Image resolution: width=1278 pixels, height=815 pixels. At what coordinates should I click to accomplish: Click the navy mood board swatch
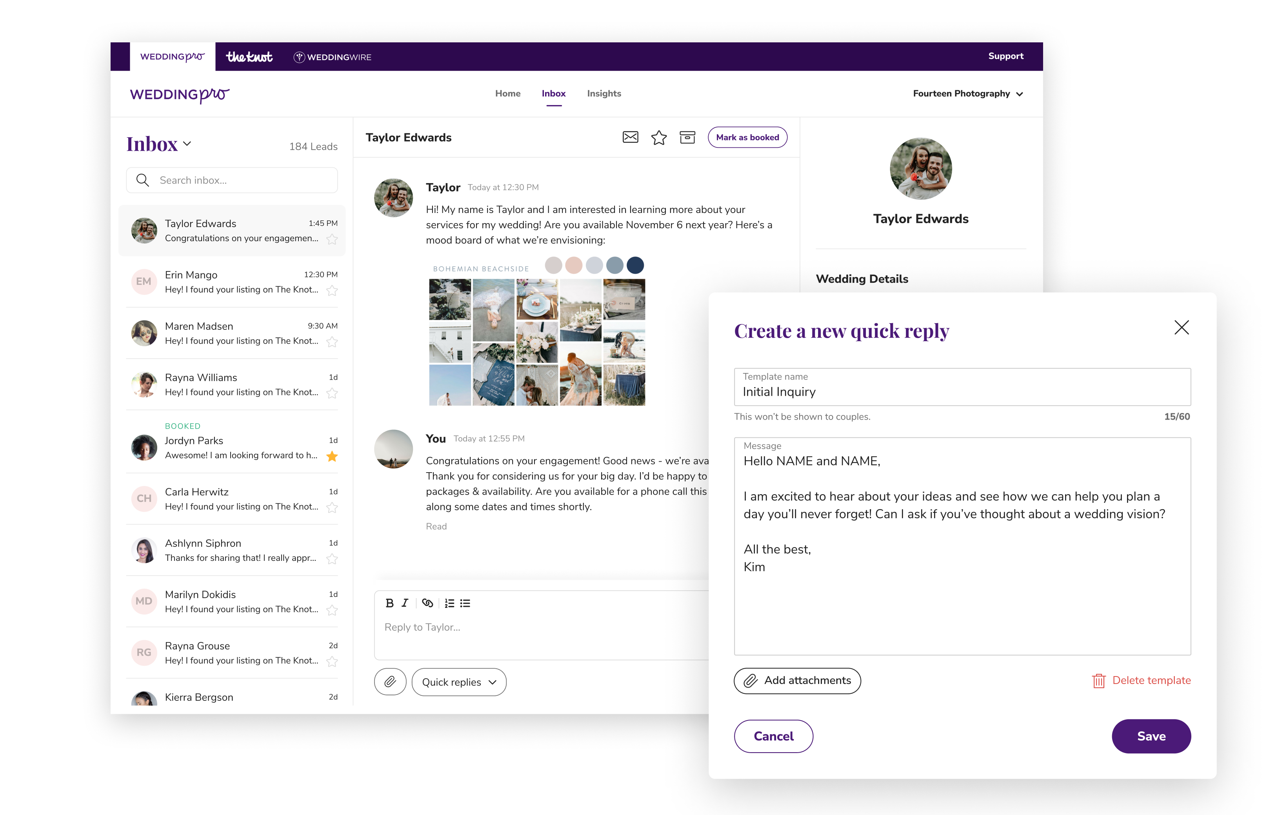tap(635, 265)
